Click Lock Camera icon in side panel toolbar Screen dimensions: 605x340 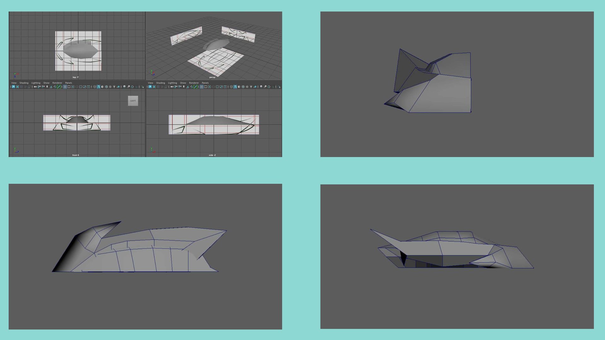176,87
